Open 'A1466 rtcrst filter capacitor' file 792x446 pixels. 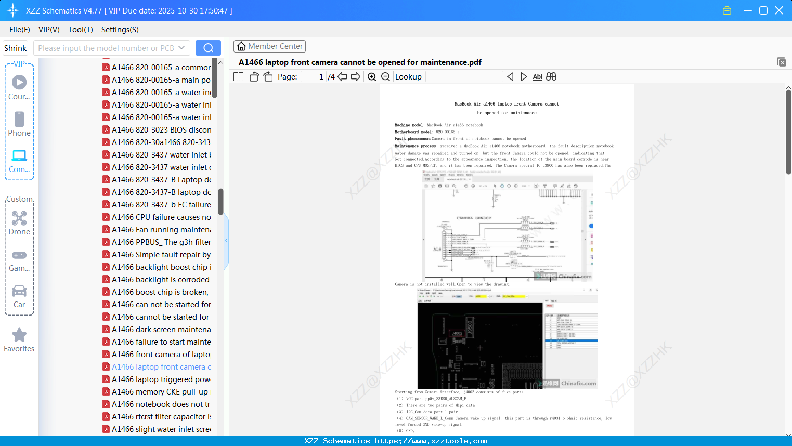click(x=157, y=417)
